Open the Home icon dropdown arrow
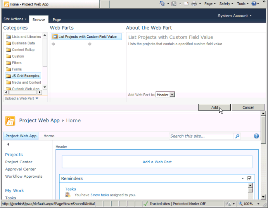This screenshot has height=208, width=268. pyautogui.click(x=168, y=3)
